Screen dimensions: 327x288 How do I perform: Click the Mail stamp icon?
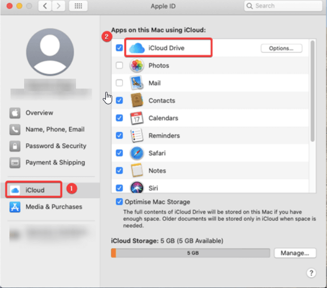[137, 83]
